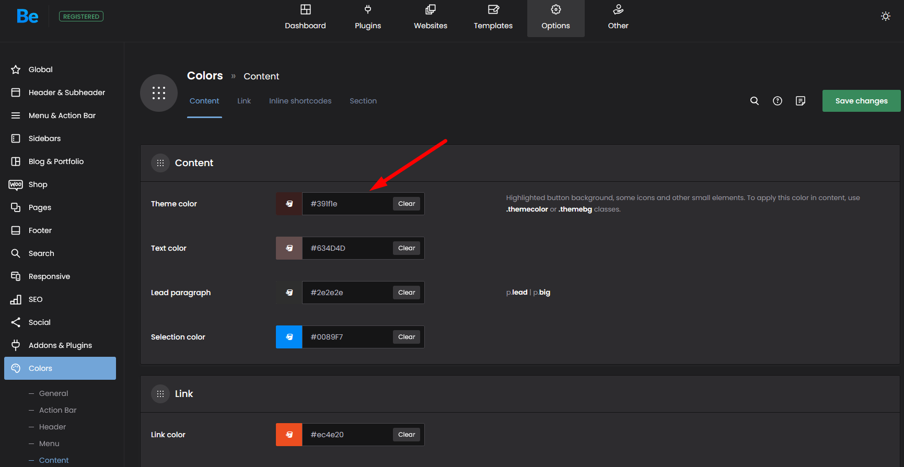Open the Text color swatch picker
904x467 pixels.
[289, 248]
